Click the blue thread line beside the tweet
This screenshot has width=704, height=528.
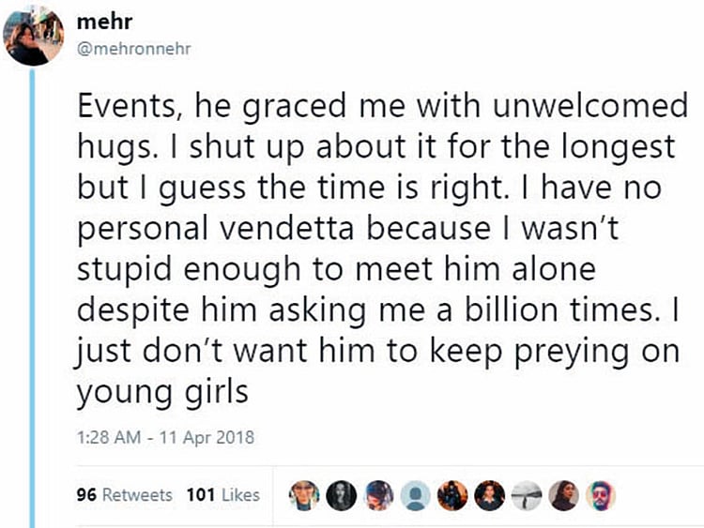34,281
